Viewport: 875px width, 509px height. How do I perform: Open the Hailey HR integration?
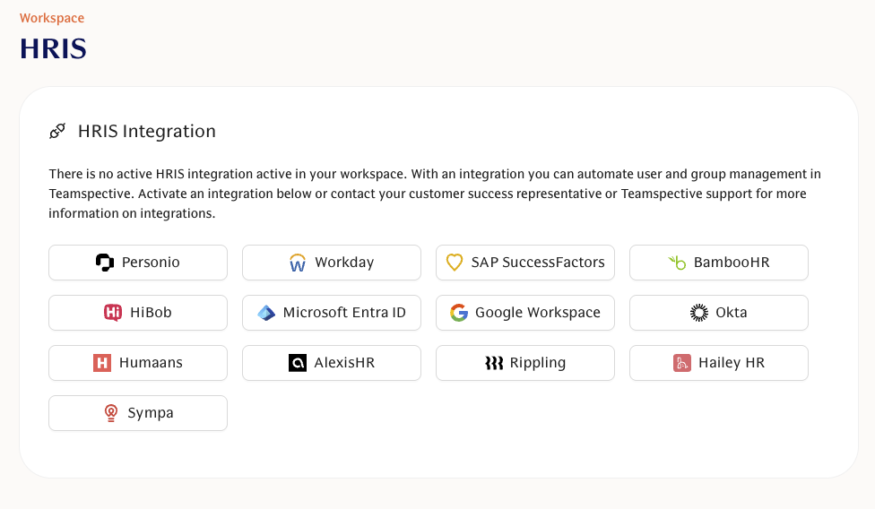pos(719,363)
